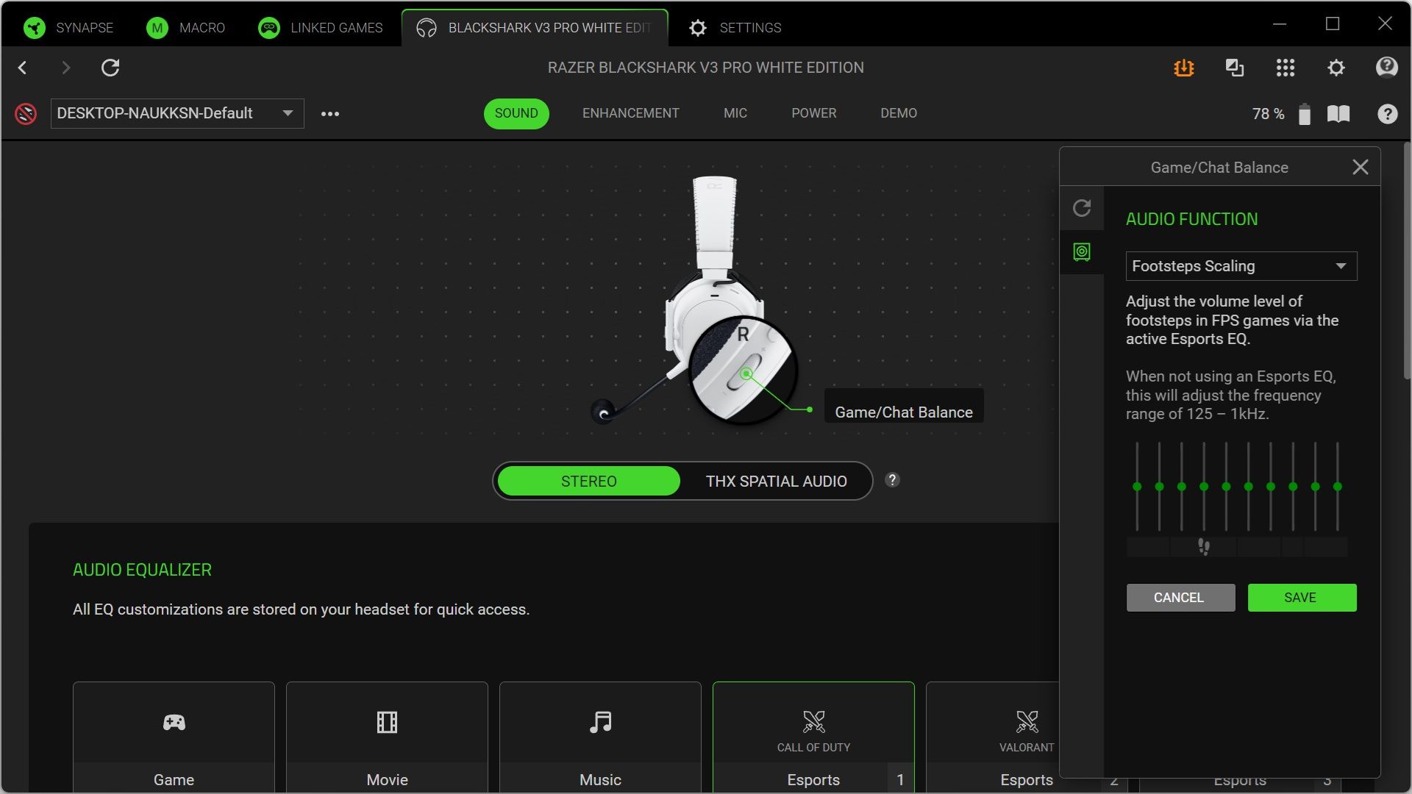Click the headset battery icon
1412x794 pixels.
click(x=1305, y=113)
